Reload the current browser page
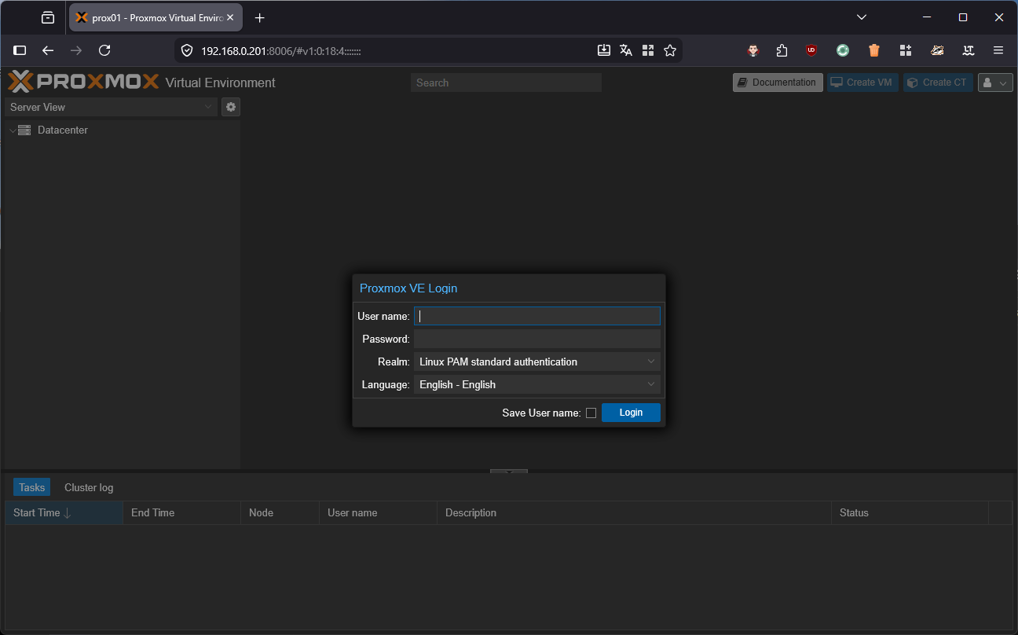Image resolution: width=1018 pixels, height=635 pixels. coord(104,50)
